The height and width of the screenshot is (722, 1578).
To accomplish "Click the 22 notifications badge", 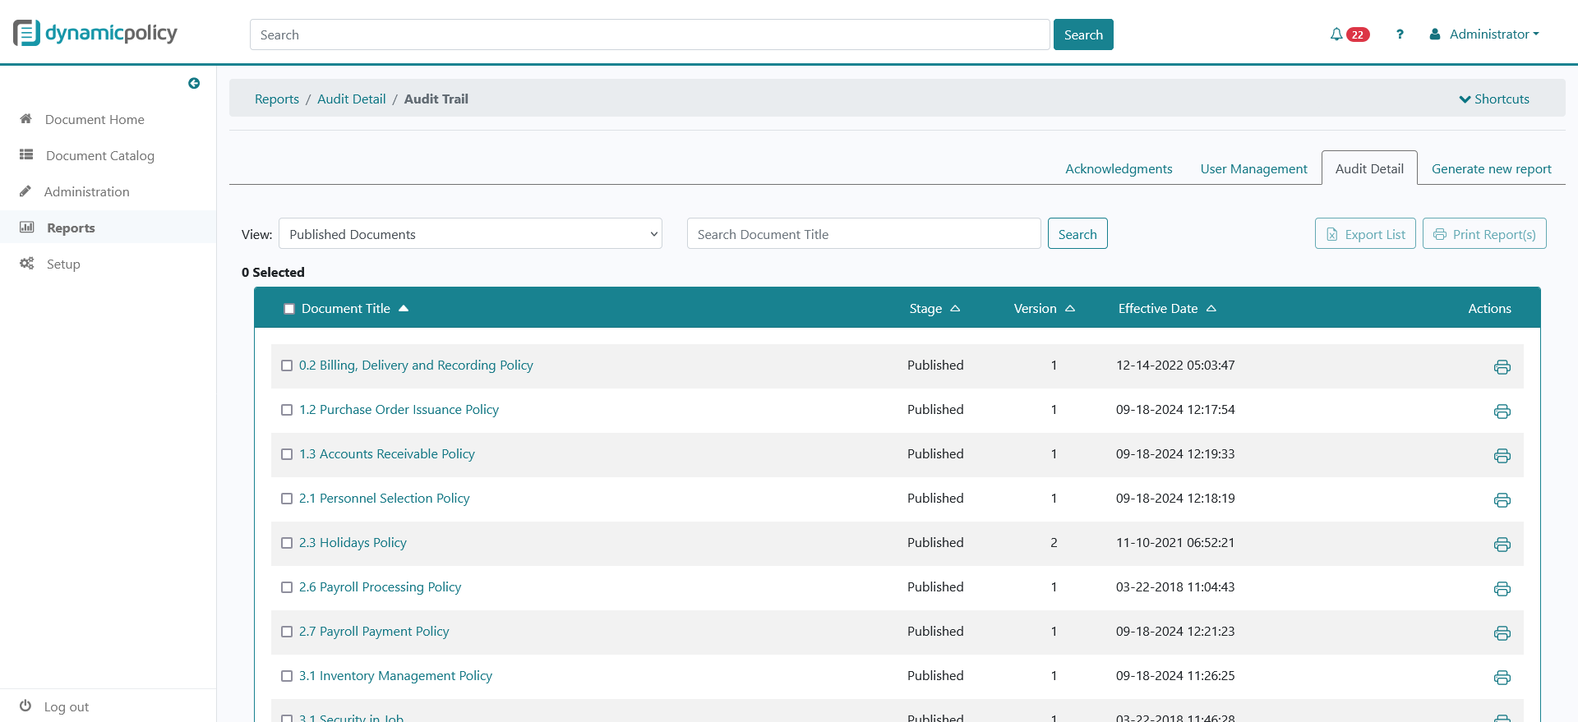I will click(1358, 34).
